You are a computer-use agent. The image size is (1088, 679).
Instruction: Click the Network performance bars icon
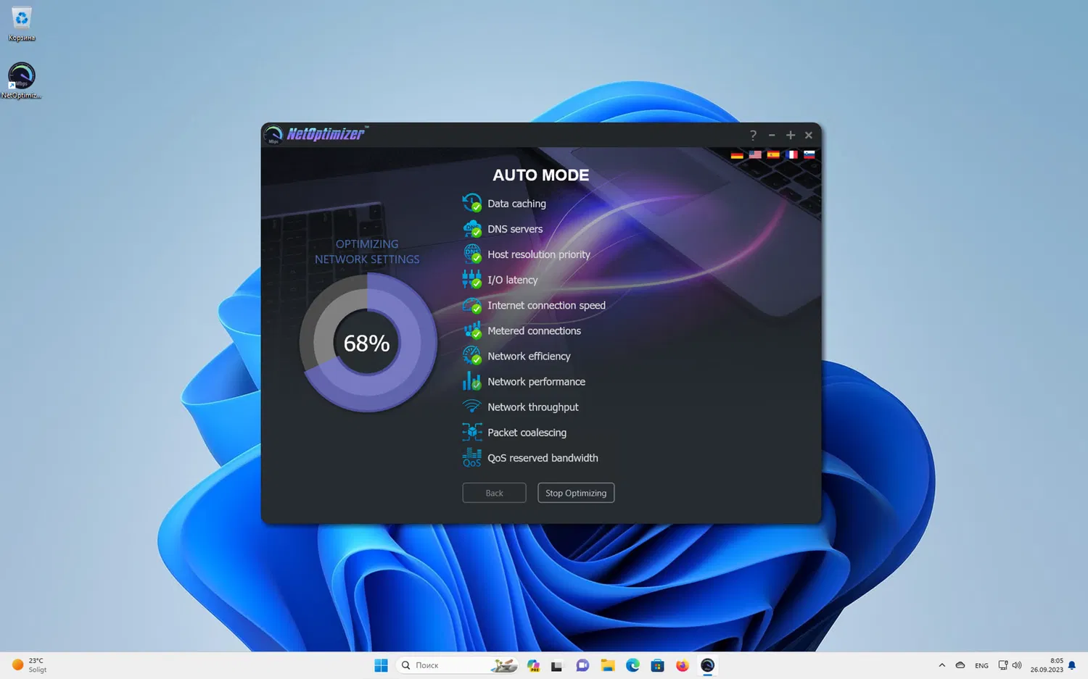tap(471, 381)
